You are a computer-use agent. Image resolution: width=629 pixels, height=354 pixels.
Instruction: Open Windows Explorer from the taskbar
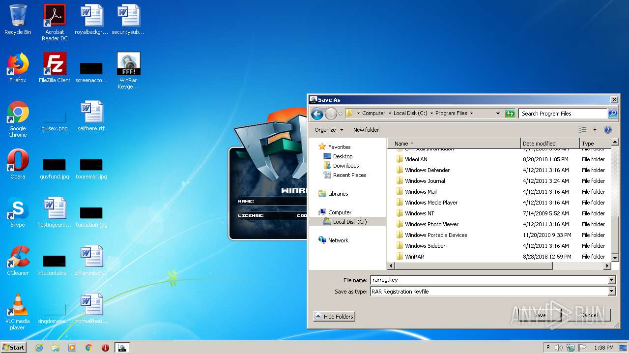[56, 348]
